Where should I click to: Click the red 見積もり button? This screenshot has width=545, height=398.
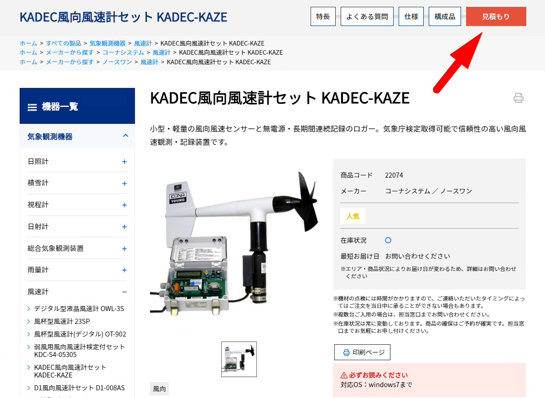496,16
